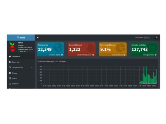
Task: Open Clients in the sidebar
Action: [x=21, y=78]
